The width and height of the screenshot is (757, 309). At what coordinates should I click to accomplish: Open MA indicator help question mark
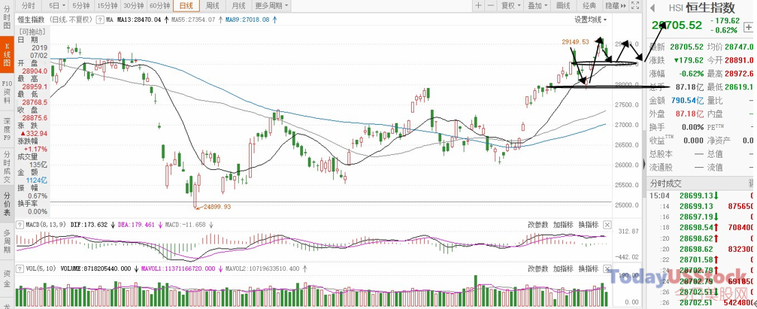99,20
